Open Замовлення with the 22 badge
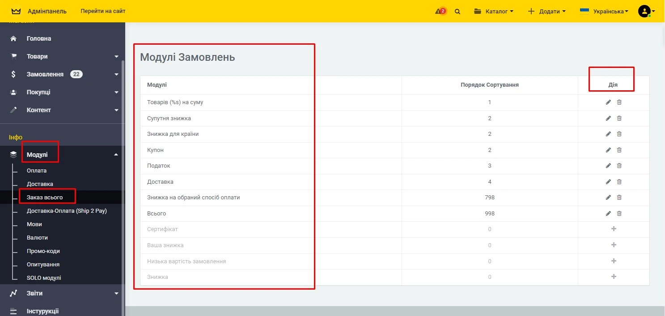The image size is (665, 316). [45, 74]
